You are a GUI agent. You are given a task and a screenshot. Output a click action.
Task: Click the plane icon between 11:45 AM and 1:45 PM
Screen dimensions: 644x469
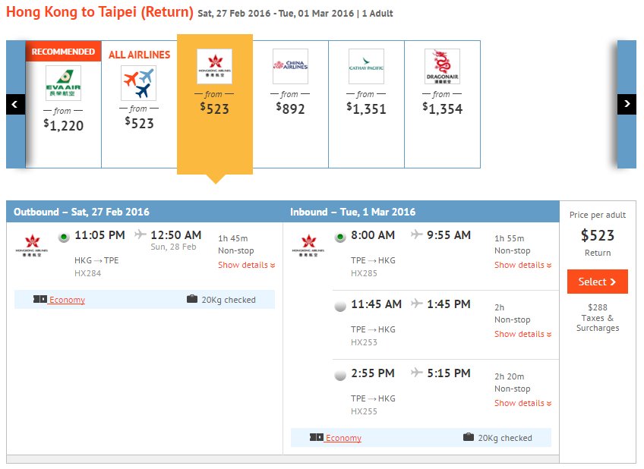point(416,304)
